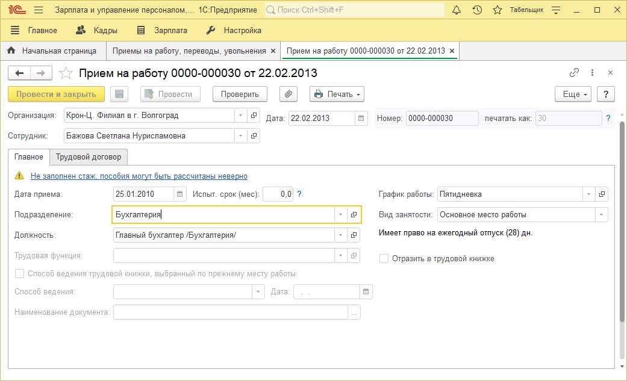Click the Испыт. срок value field
This screenshot has width=627, height=381.
pyautogui.click(x=278, y=194)
